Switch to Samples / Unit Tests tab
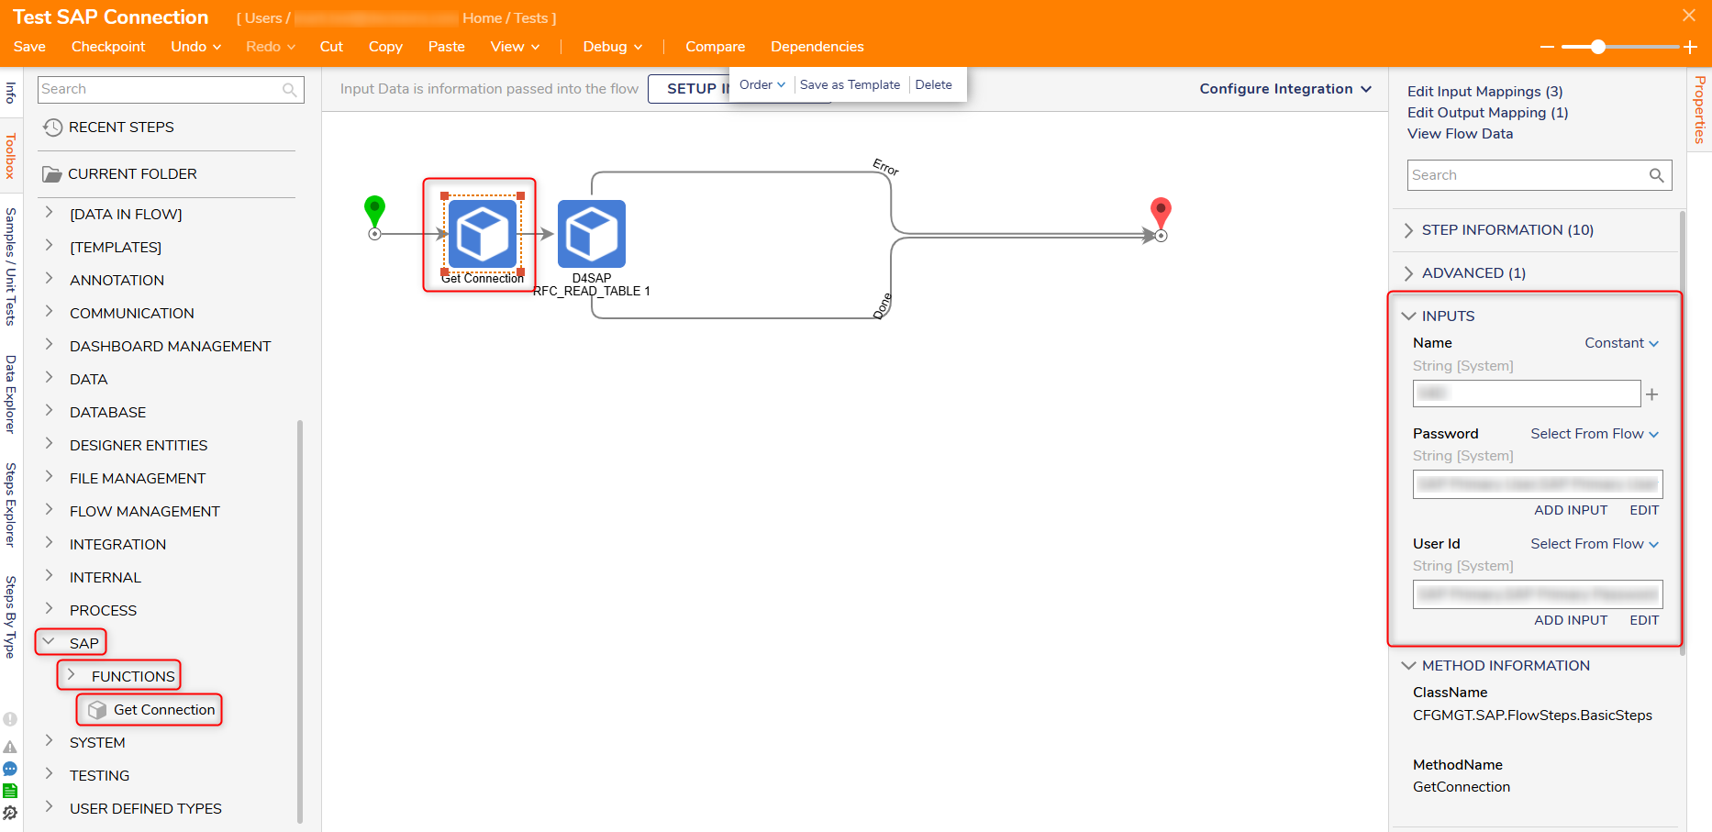Screen dimensions: 1712x832 coord(11,267)
